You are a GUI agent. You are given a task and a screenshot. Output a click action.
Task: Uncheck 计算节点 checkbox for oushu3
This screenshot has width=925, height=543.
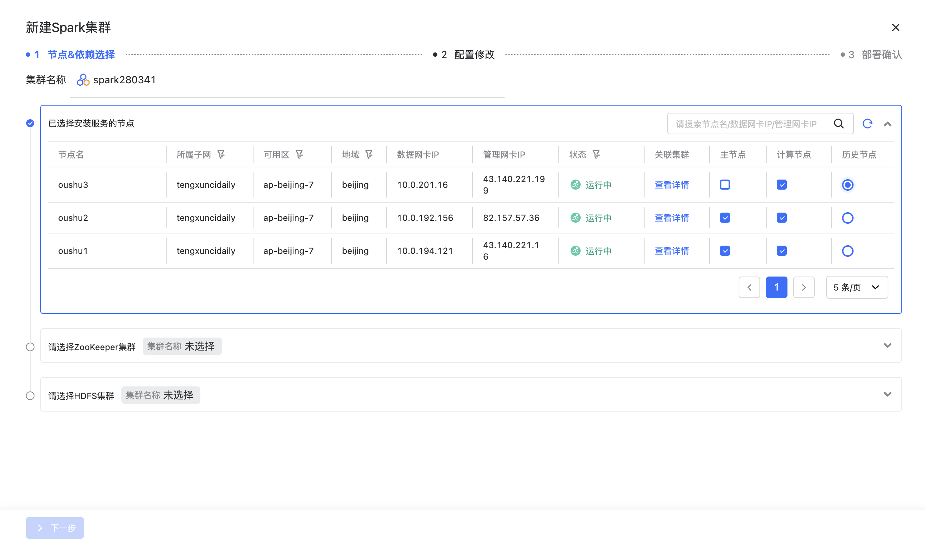click(x=782, y=185)
